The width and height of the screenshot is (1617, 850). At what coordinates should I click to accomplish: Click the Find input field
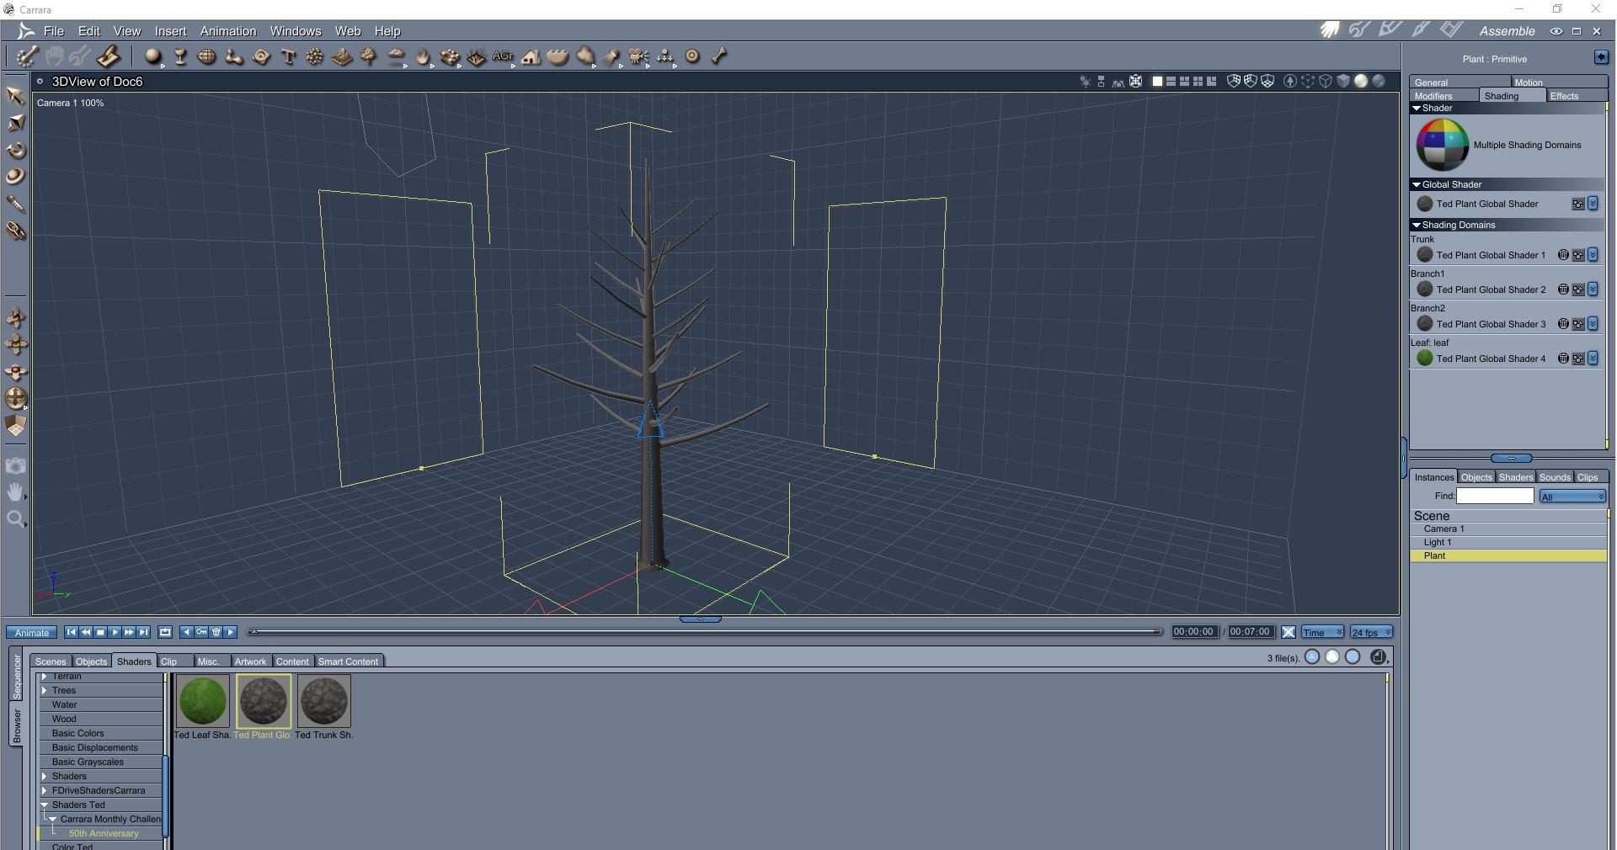point(1495,497)
